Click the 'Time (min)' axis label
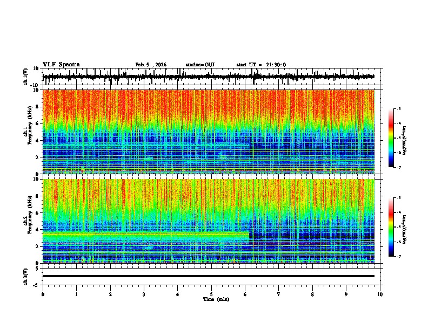The height and width of the screenshot is (330, 428). pos(216,299)
